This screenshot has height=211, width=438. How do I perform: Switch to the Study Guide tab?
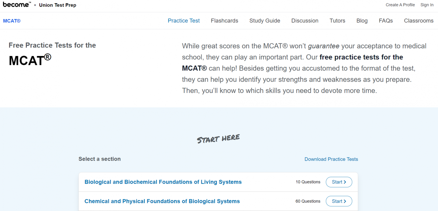265,20
